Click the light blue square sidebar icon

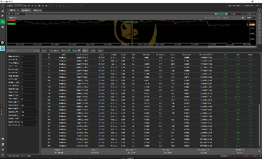click(x=3, y=49)
